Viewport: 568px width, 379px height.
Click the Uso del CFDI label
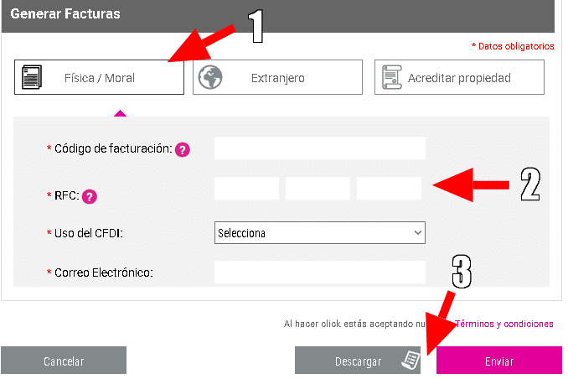point(89,233)
